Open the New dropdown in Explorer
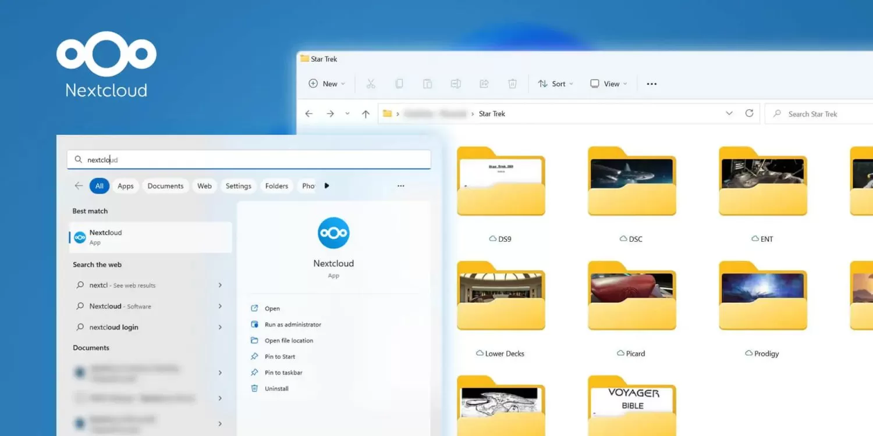 coord(327,84)
